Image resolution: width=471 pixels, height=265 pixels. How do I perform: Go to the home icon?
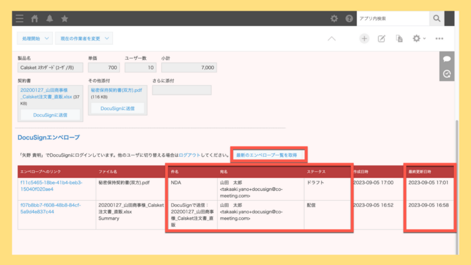35,19
